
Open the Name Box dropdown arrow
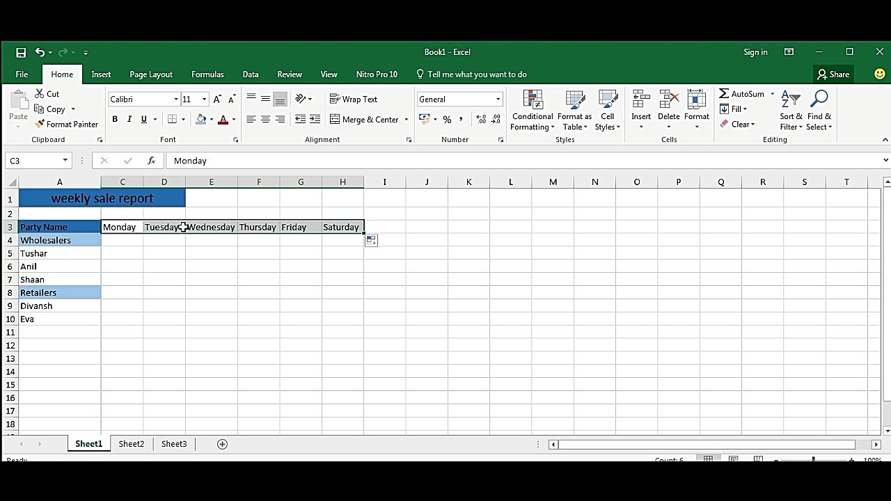pos(65,161)
